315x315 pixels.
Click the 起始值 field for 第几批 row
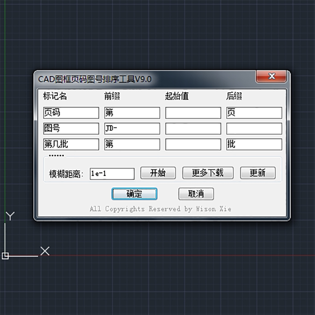[193, 144]
